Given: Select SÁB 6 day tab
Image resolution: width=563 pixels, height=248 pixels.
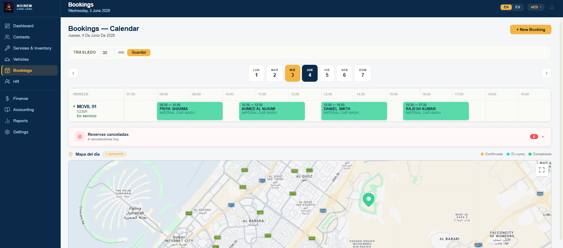Looking at the screenshot, I should [x=344, y=73].
